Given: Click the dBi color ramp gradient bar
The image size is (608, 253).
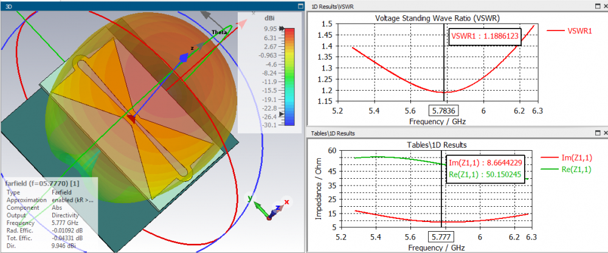Looking at the screenshot, I should tap(289, 77).
